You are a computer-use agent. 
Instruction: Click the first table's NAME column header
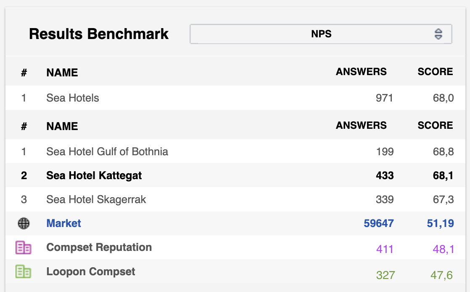[x=62, y=73]
